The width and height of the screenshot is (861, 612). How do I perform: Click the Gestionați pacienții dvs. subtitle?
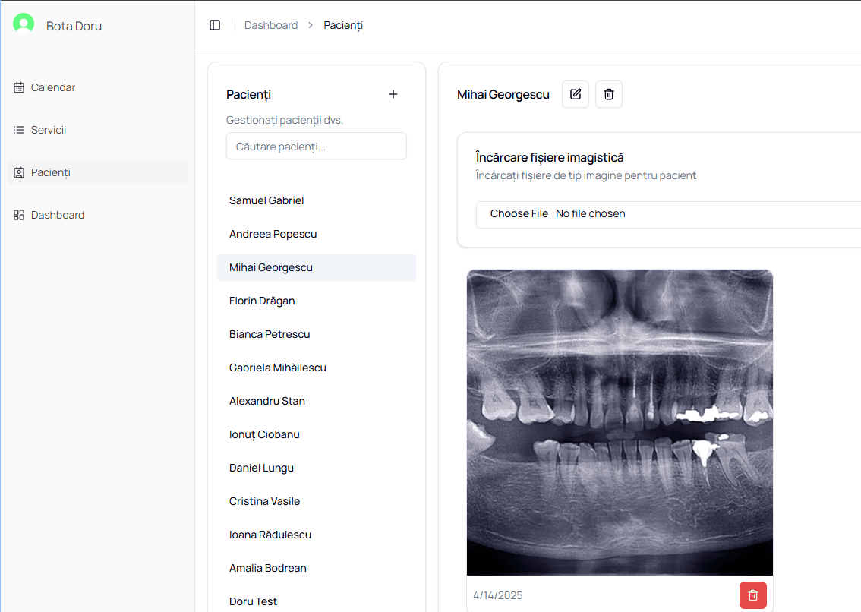click(285, 120)
